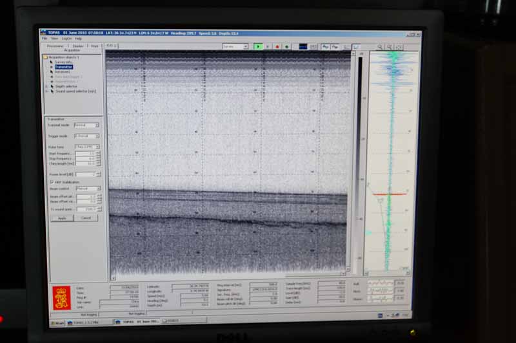This screenshot has width=516, height=343.
Task: Click the Cancel button
Action: [x=86, y=218]
